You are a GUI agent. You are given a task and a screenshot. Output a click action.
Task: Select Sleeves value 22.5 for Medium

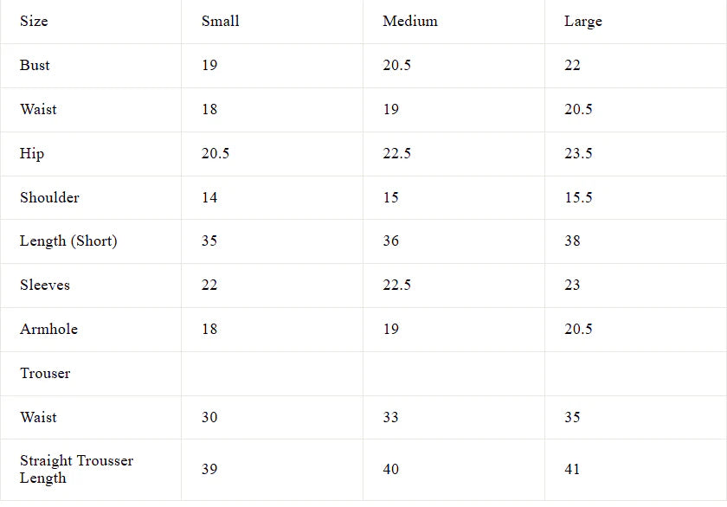coord(397,285)
